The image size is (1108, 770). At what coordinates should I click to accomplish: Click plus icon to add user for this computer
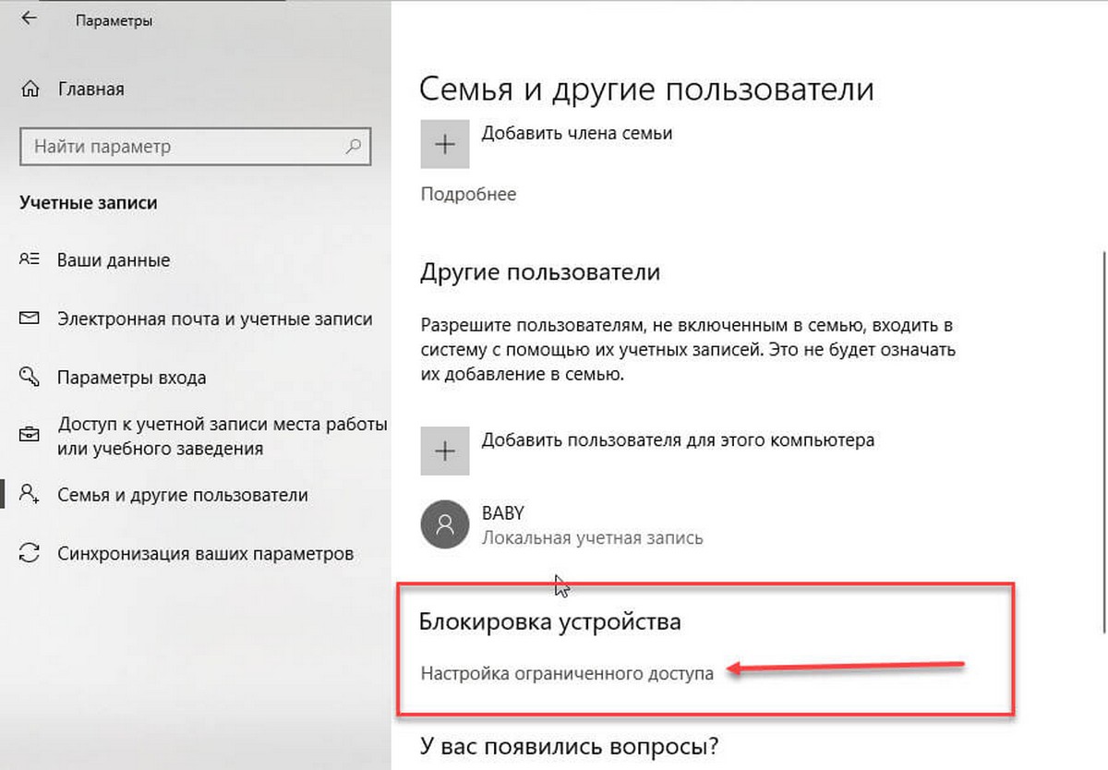tap(445, 451)
